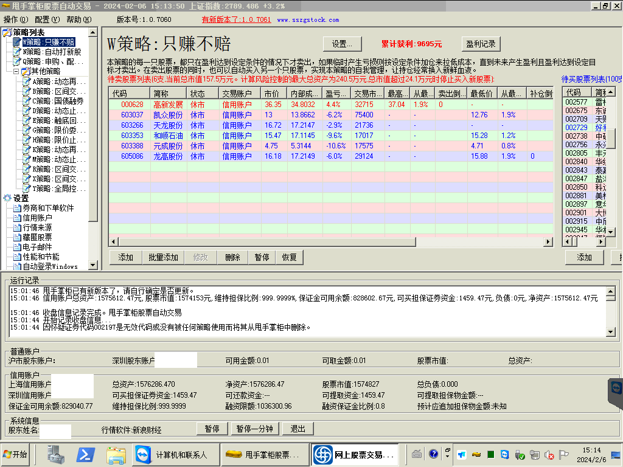Click the 策略列表 root icon
Screen dimensions: 623x467
point(7,32)
